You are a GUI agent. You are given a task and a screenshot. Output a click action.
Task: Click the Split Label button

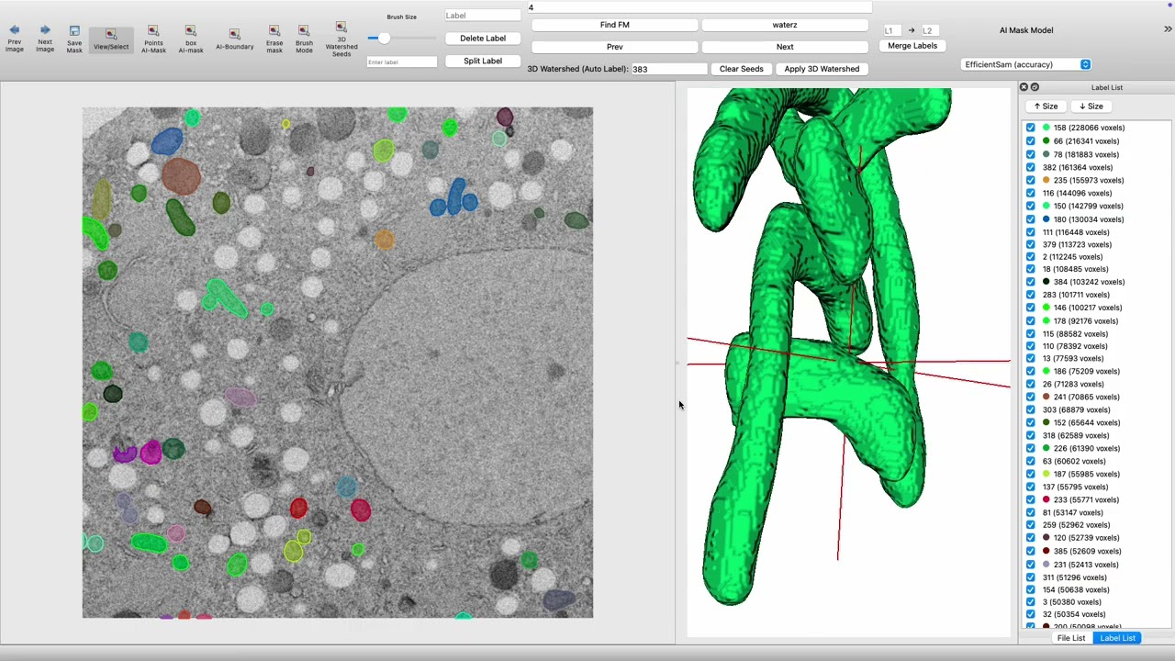coord(483,61)
